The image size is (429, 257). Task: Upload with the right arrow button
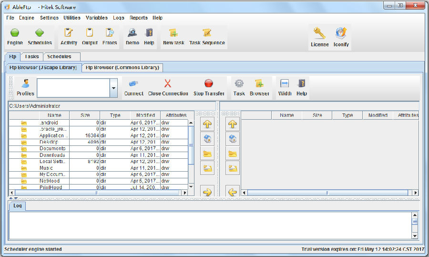coord(207,191)
